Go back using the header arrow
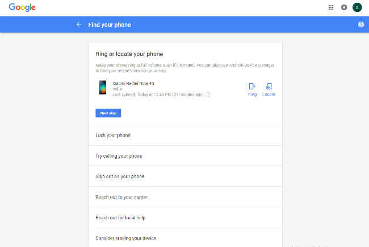This screenshot has width=369, height=247. coord(79,24)
